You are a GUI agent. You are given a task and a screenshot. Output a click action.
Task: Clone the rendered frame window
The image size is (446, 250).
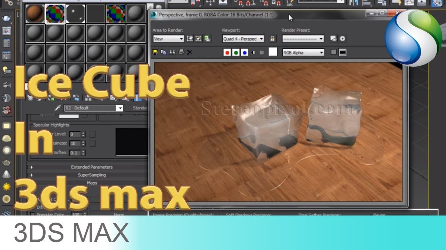click(172, 52)
